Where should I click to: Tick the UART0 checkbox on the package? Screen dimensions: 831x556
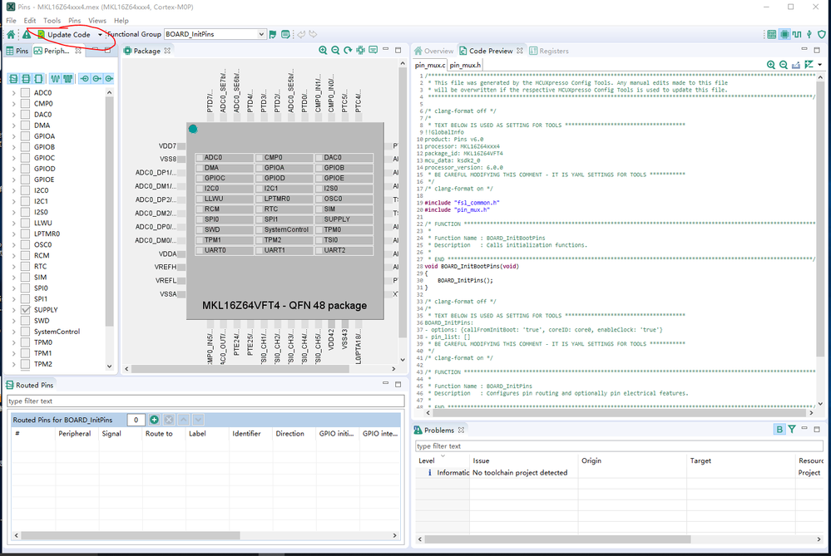(x=200, y=250)
